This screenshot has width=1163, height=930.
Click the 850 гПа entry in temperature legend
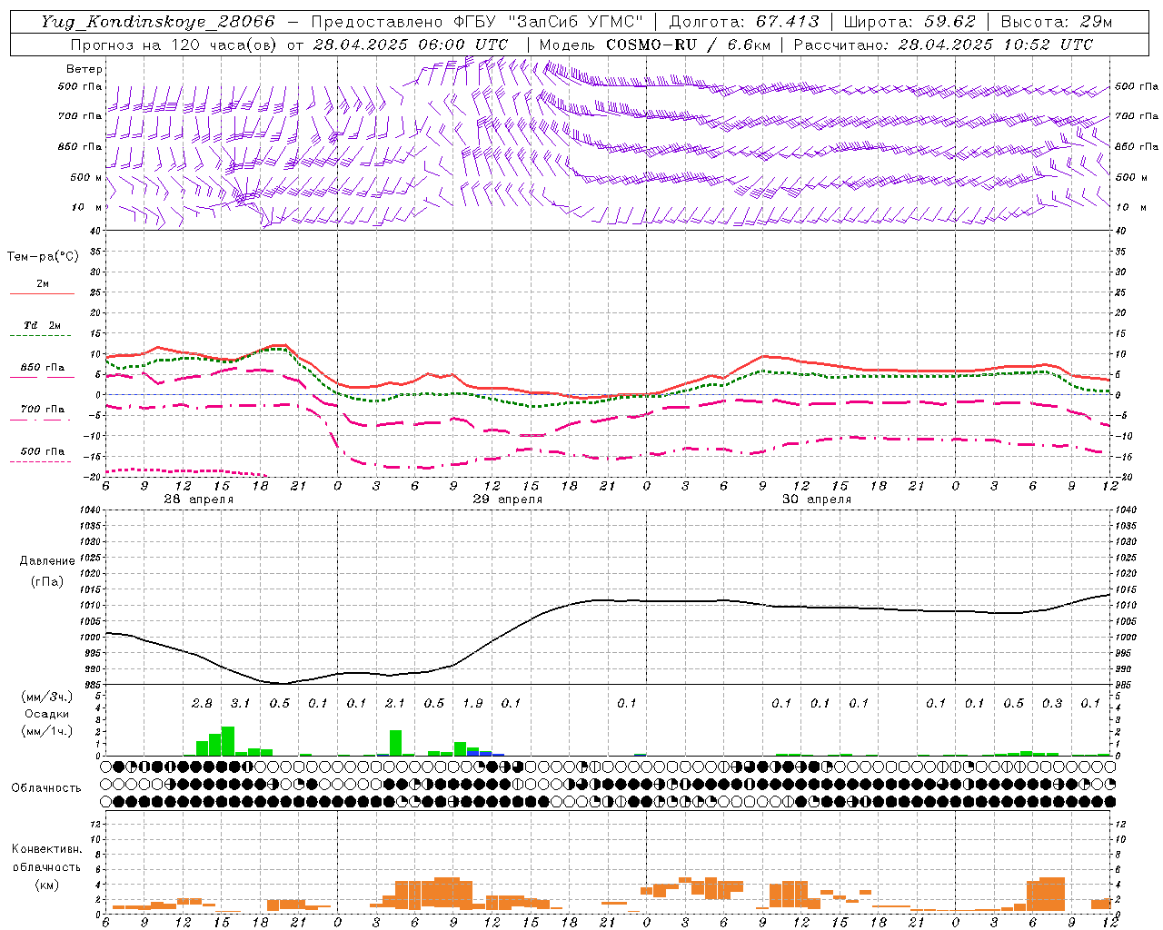tap(42, 368)
